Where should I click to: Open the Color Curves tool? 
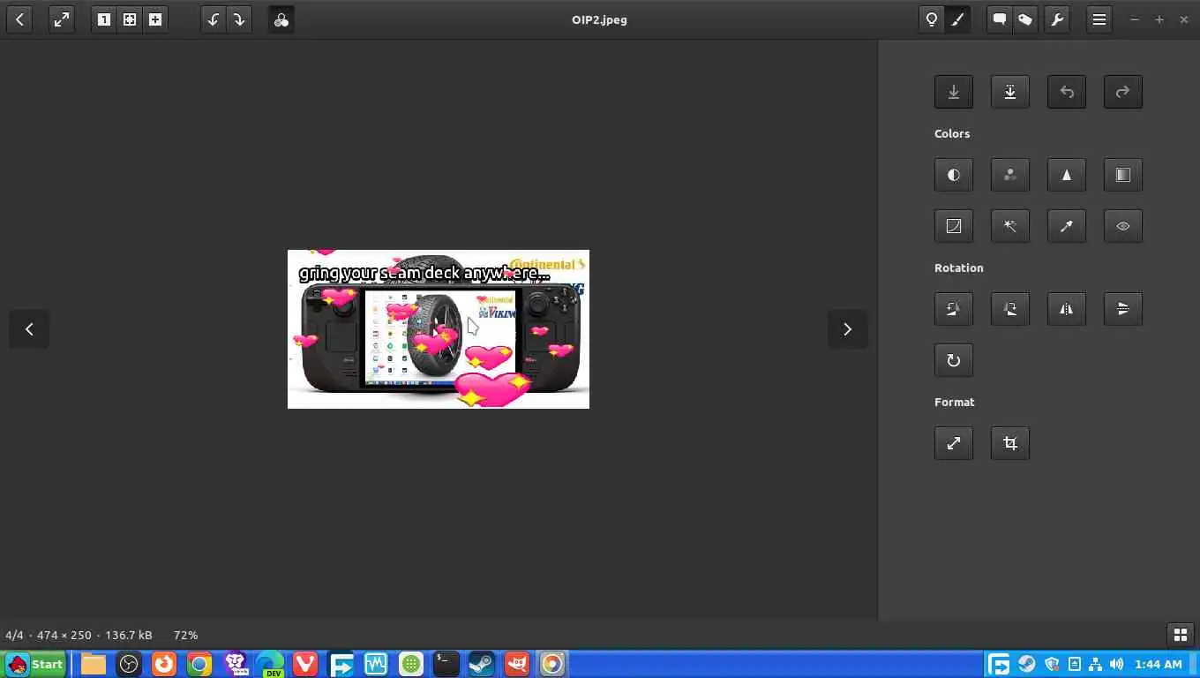pos(954,226)
